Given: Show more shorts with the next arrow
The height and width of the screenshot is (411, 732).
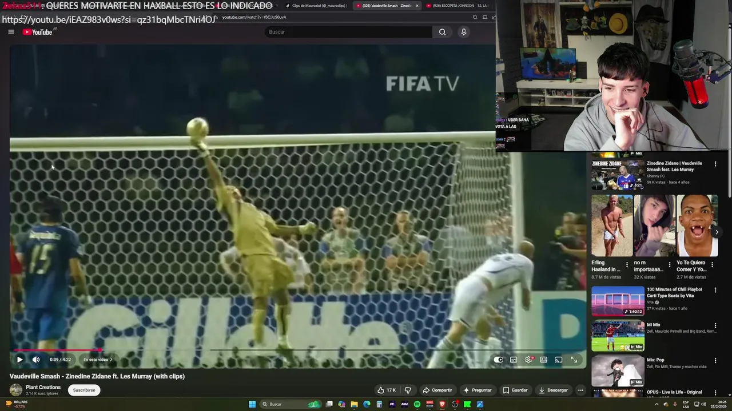Looking at the screenshot, I should (x=717, y=232).
